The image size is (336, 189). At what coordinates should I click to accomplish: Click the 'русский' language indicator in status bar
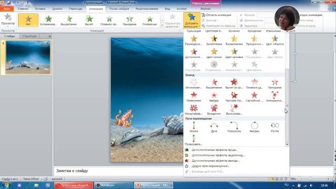(x=57, y=178)
